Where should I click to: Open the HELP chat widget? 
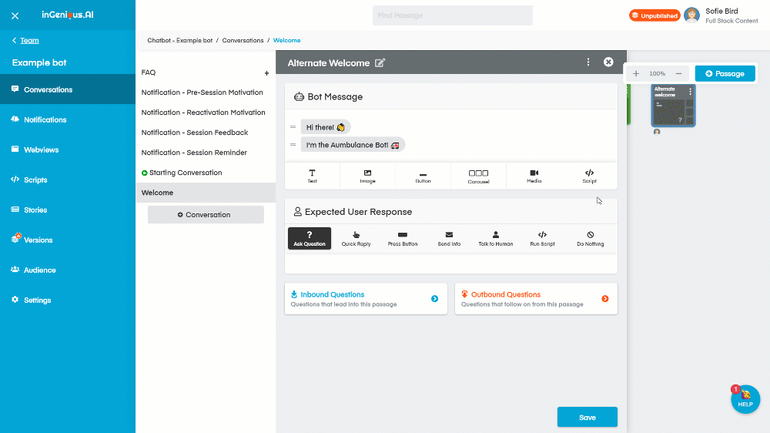[745, 399]
